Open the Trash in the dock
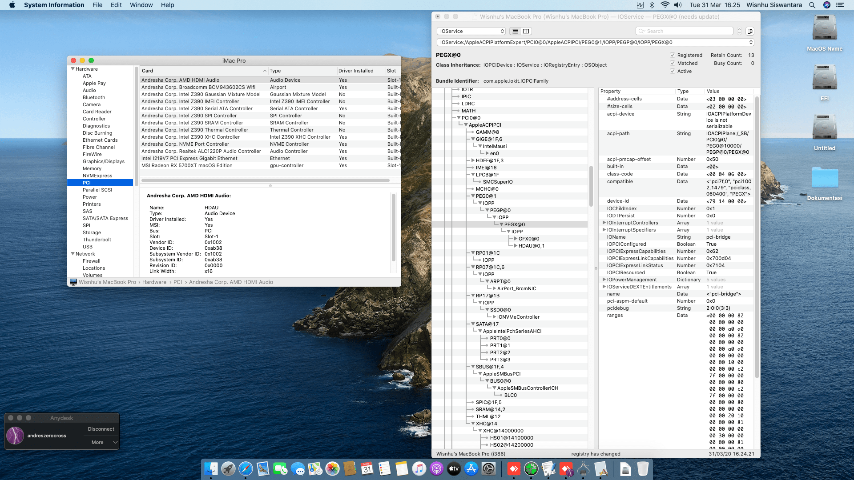The width and height of the screenshot is (854, 480). [643, 468]
